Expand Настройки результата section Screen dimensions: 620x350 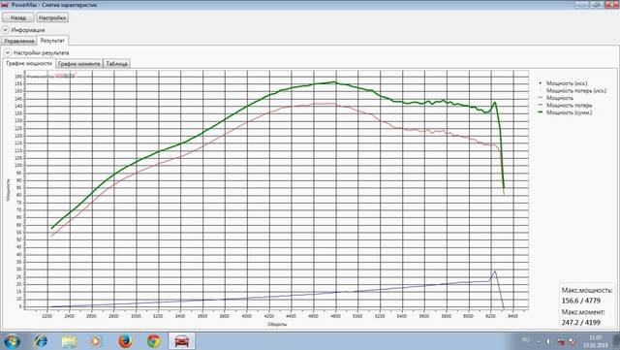click(x=7, y=52)
